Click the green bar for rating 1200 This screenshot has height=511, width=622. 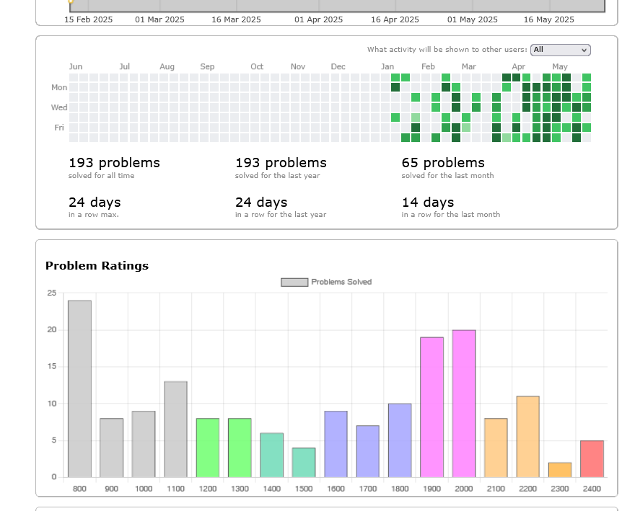pyautogui.click(x=208, y=448)
